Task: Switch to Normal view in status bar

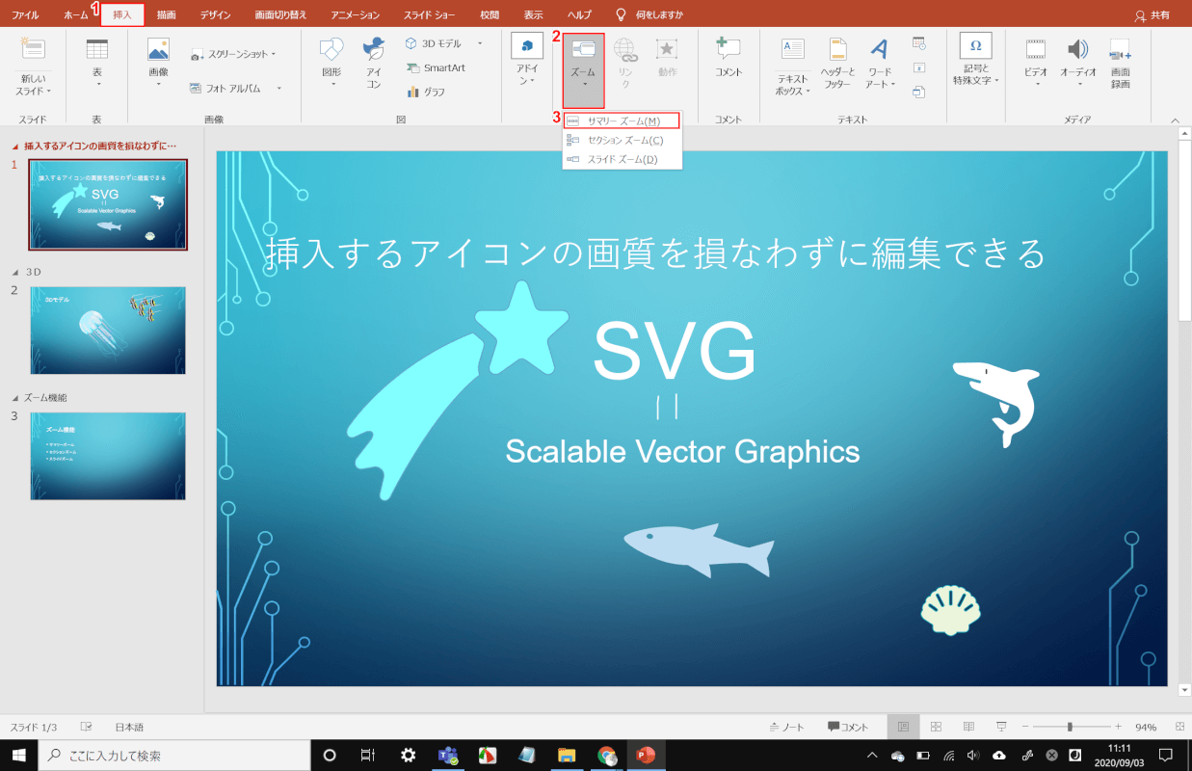Action: (x=903, y=727)
